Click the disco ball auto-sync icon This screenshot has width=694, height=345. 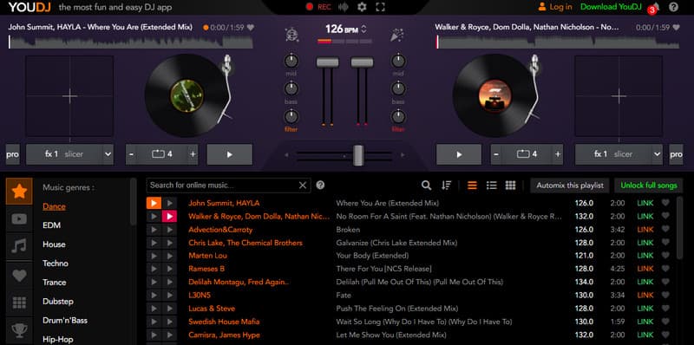pyautogui.click(x=291, y=35)
